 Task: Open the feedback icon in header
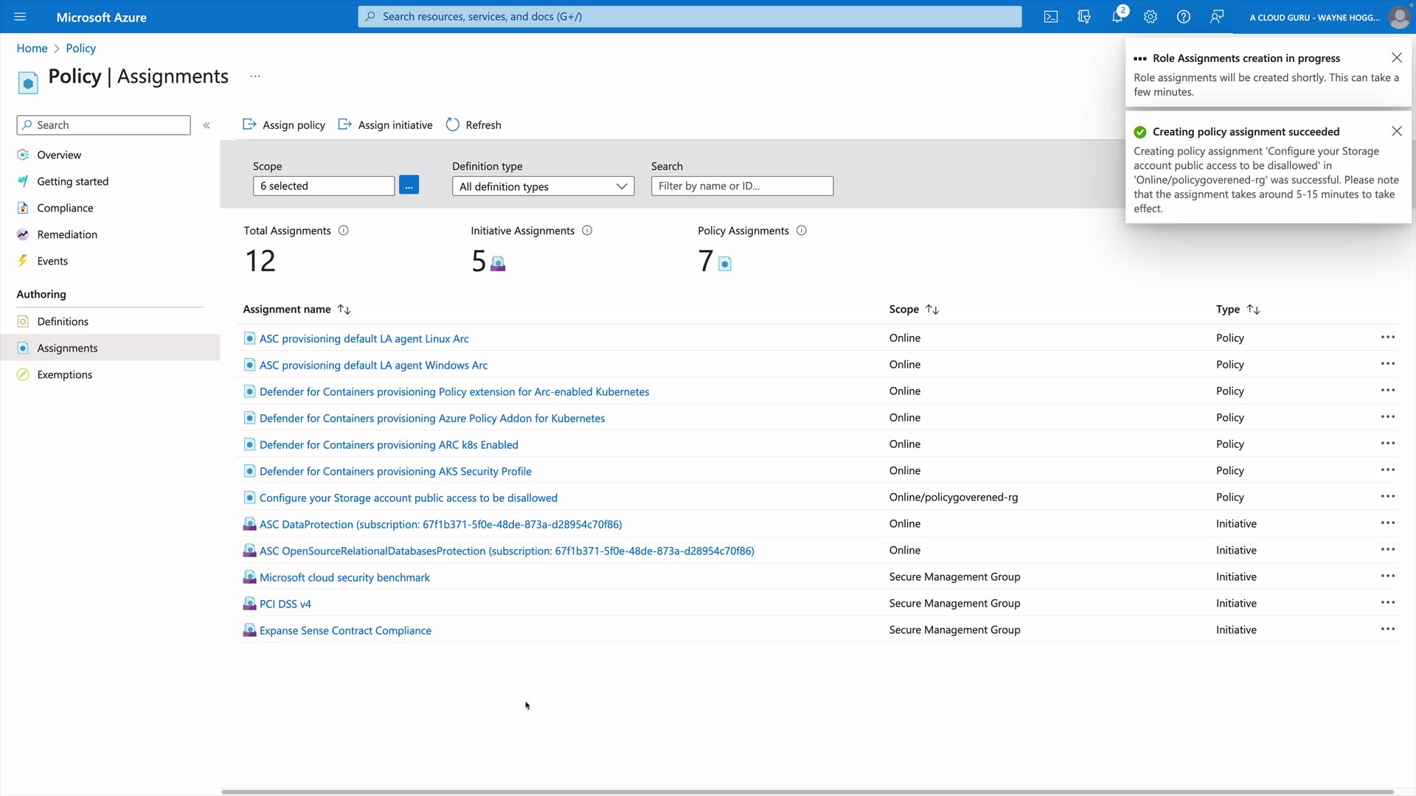pos(1217,17)
